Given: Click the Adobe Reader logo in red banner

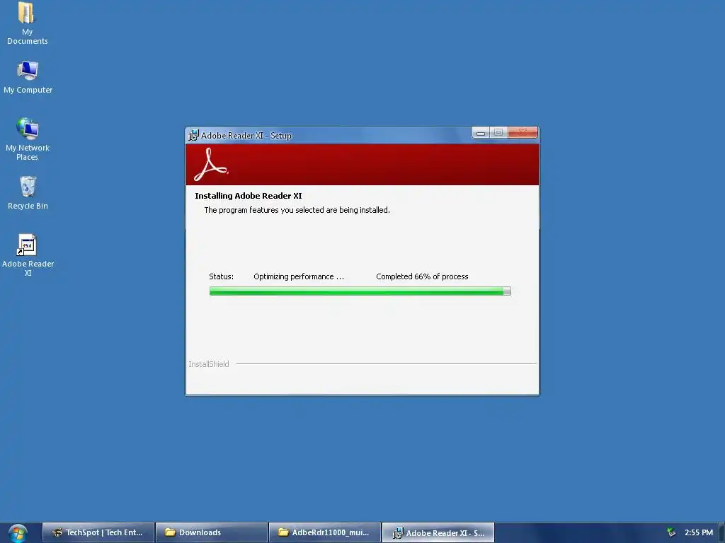Looking at the screenshot, I should (211, 164).
